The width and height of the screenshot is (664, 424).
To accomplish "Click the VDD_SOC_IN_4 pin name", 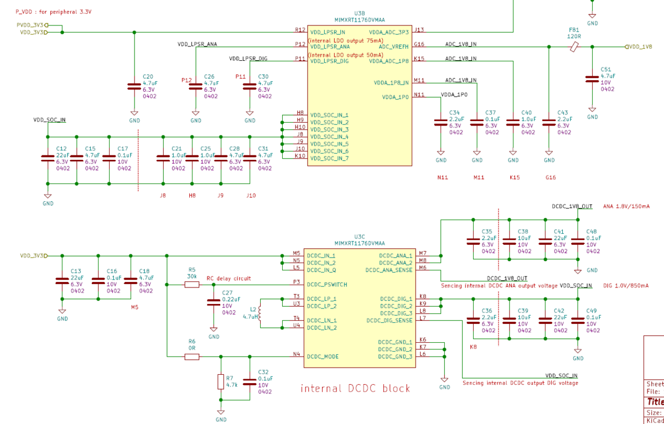I will [x=329, y=137].
